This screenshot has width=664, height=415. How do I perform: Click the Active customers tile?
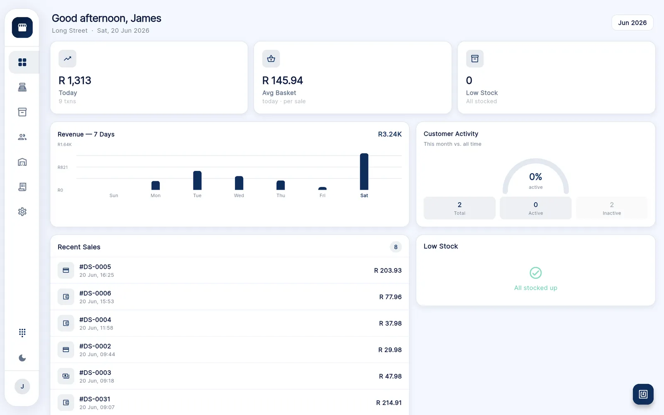point(536,208)
